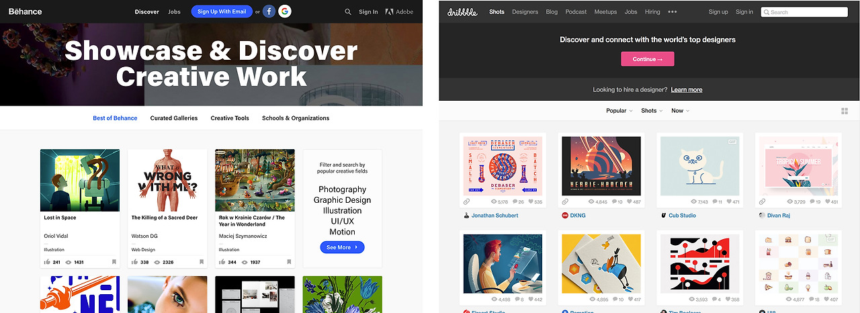
Task: Open the Shots type dropdown on Dribbble
Action: 652,111
